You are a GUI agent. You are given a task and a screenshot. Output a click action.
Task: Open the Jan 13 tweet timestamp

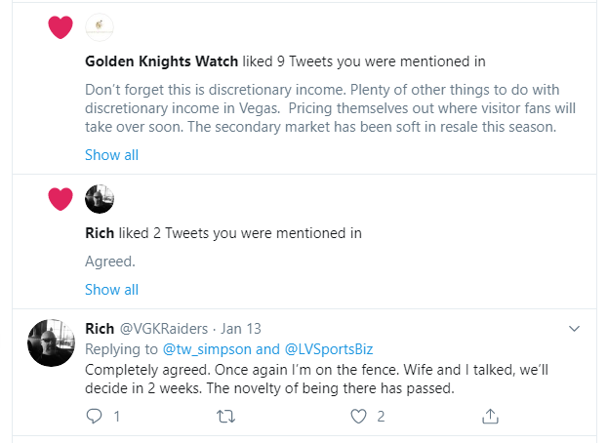tap(242, 329)
